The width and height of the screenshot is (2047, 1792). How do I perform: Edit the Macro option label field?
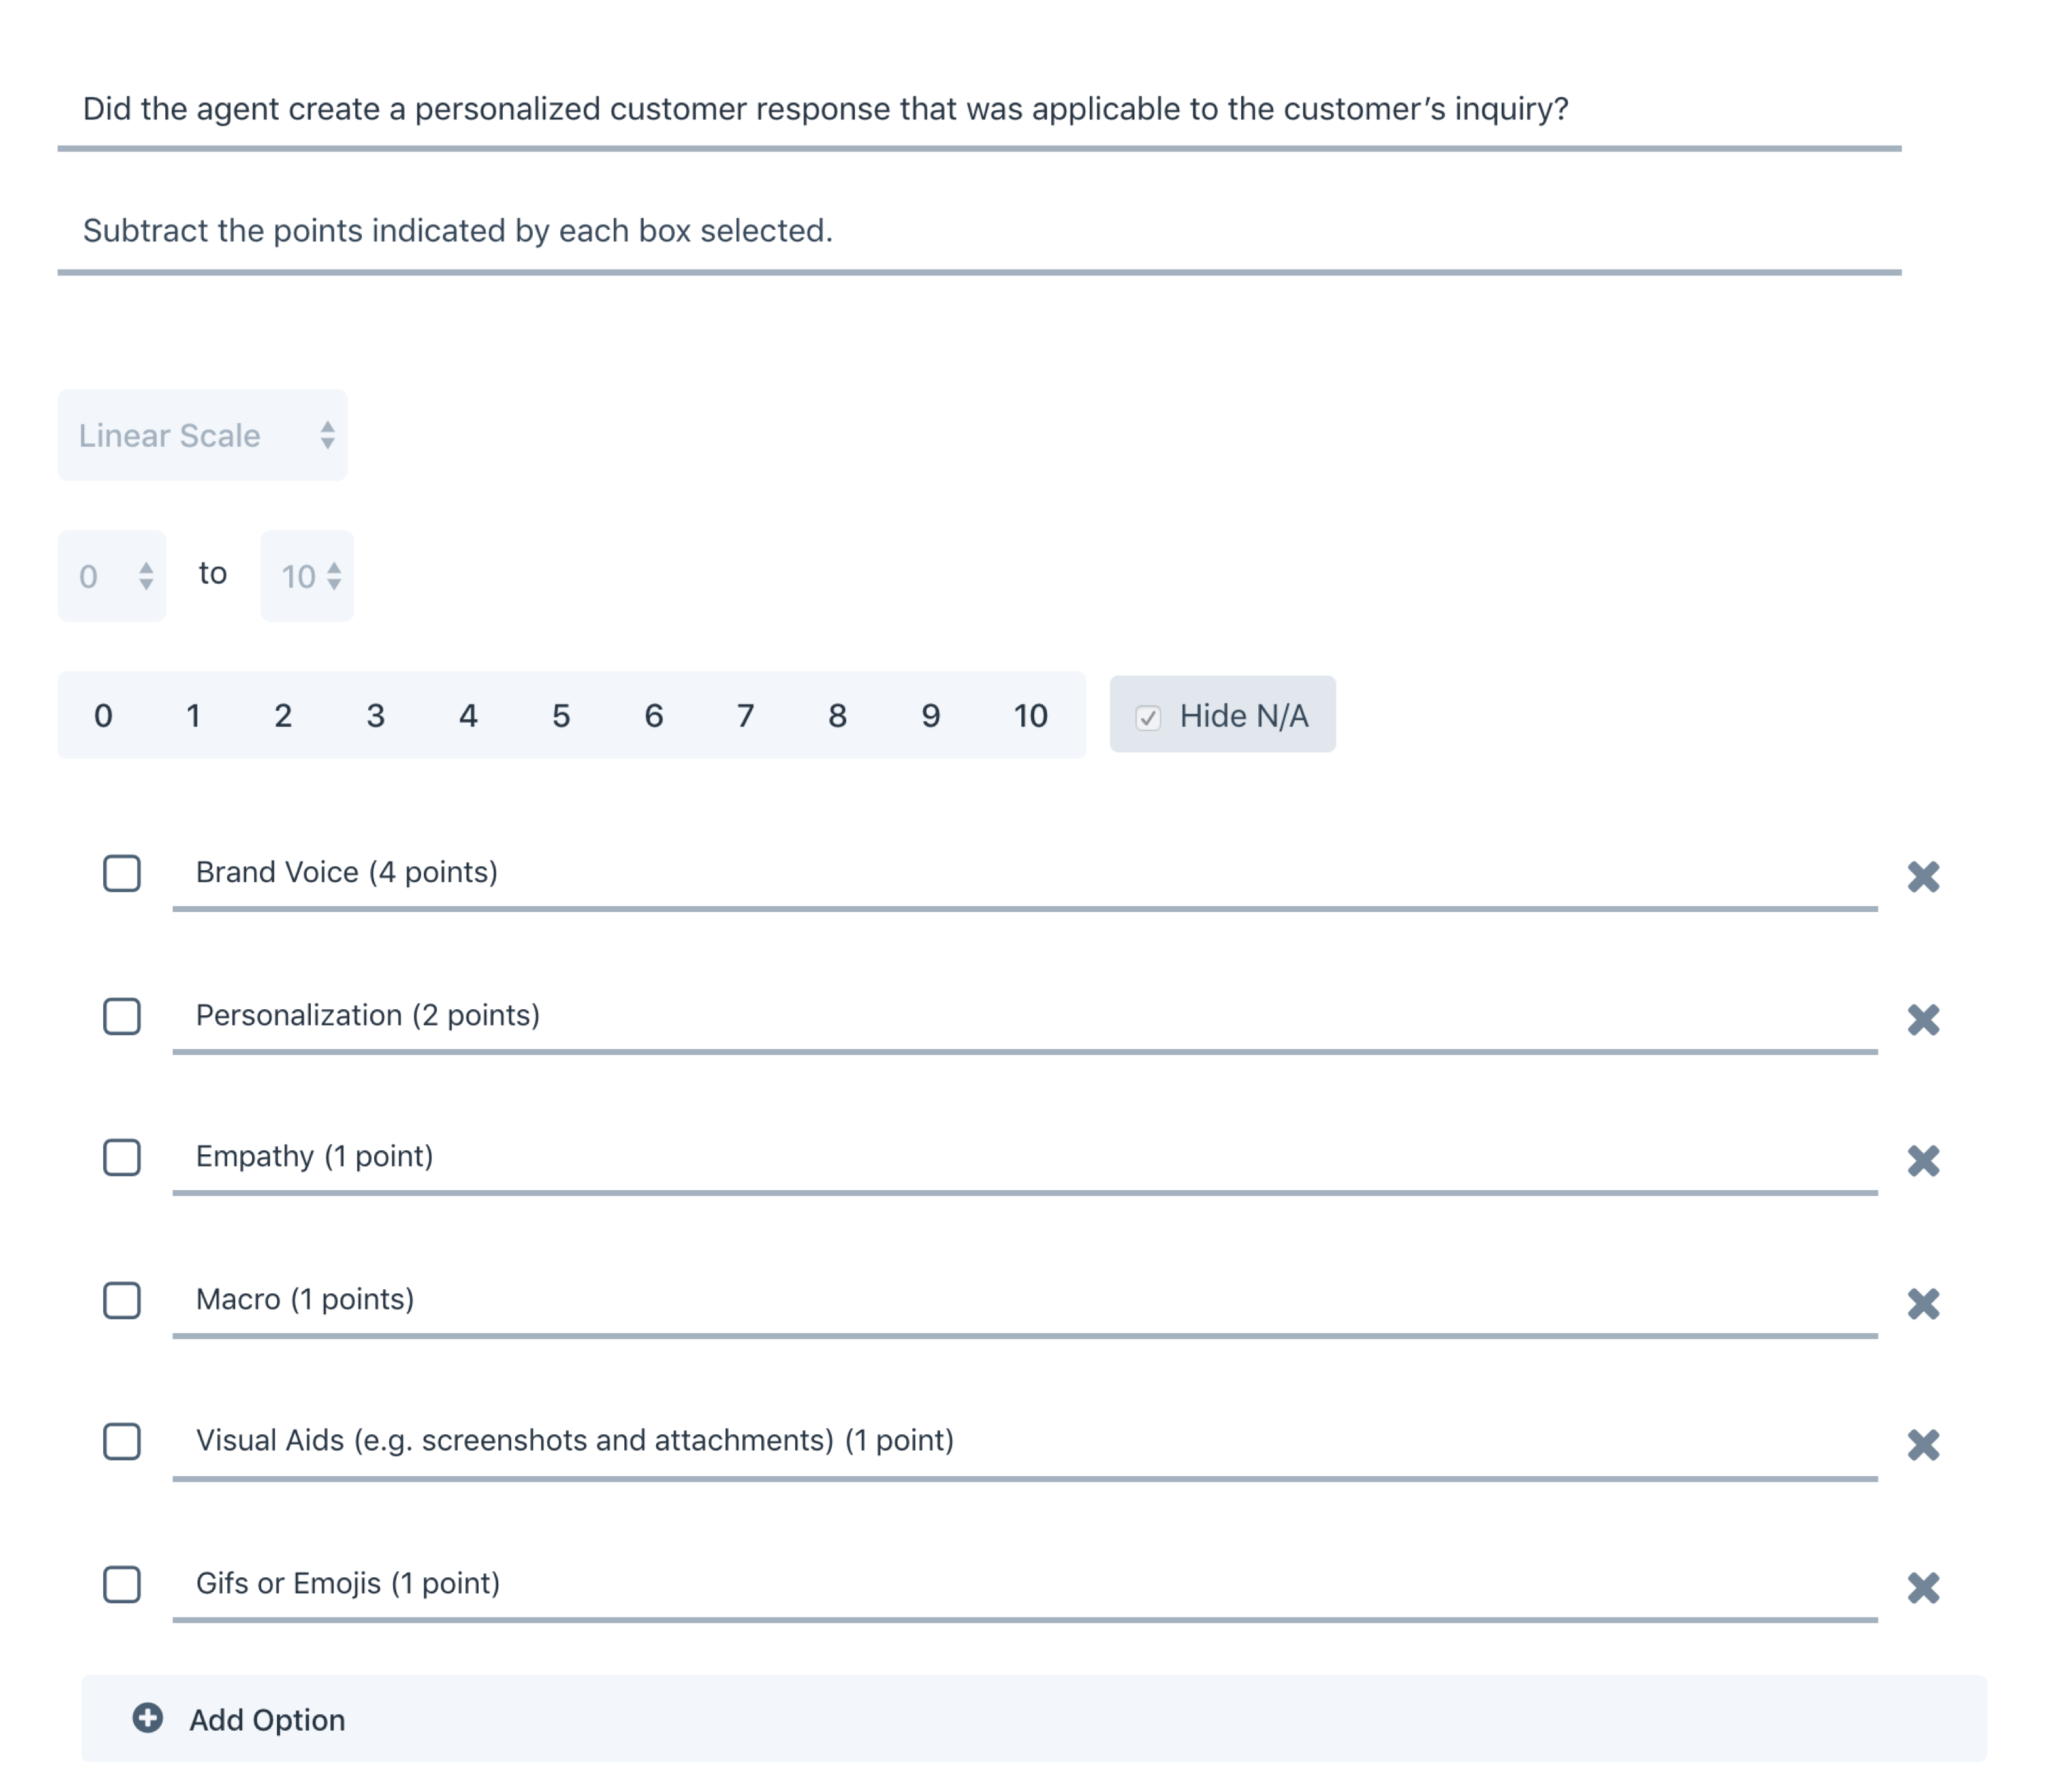pos(1024,1299)
